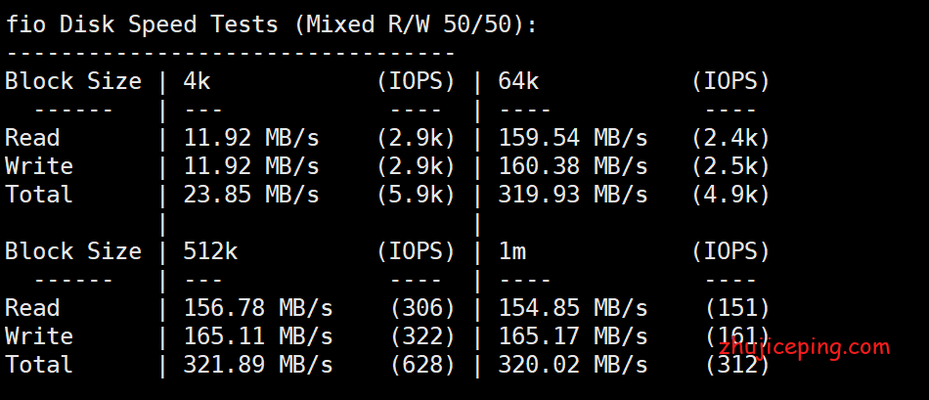This screenshot has height=400, width=929.
Task: Click the 64k read speed 159.54 MB/s
Action: coord(573,138)
